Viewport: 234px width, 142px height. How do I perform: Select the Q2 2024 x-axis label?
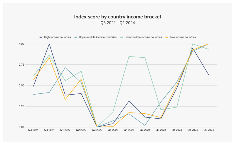[x=209, y=130]
